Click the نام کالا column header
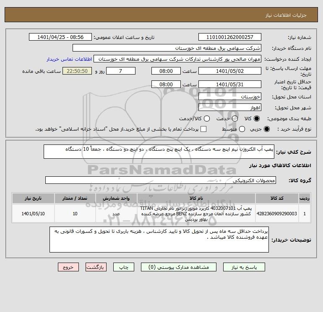Screen dimensions: 323x312 coord(196,198)
